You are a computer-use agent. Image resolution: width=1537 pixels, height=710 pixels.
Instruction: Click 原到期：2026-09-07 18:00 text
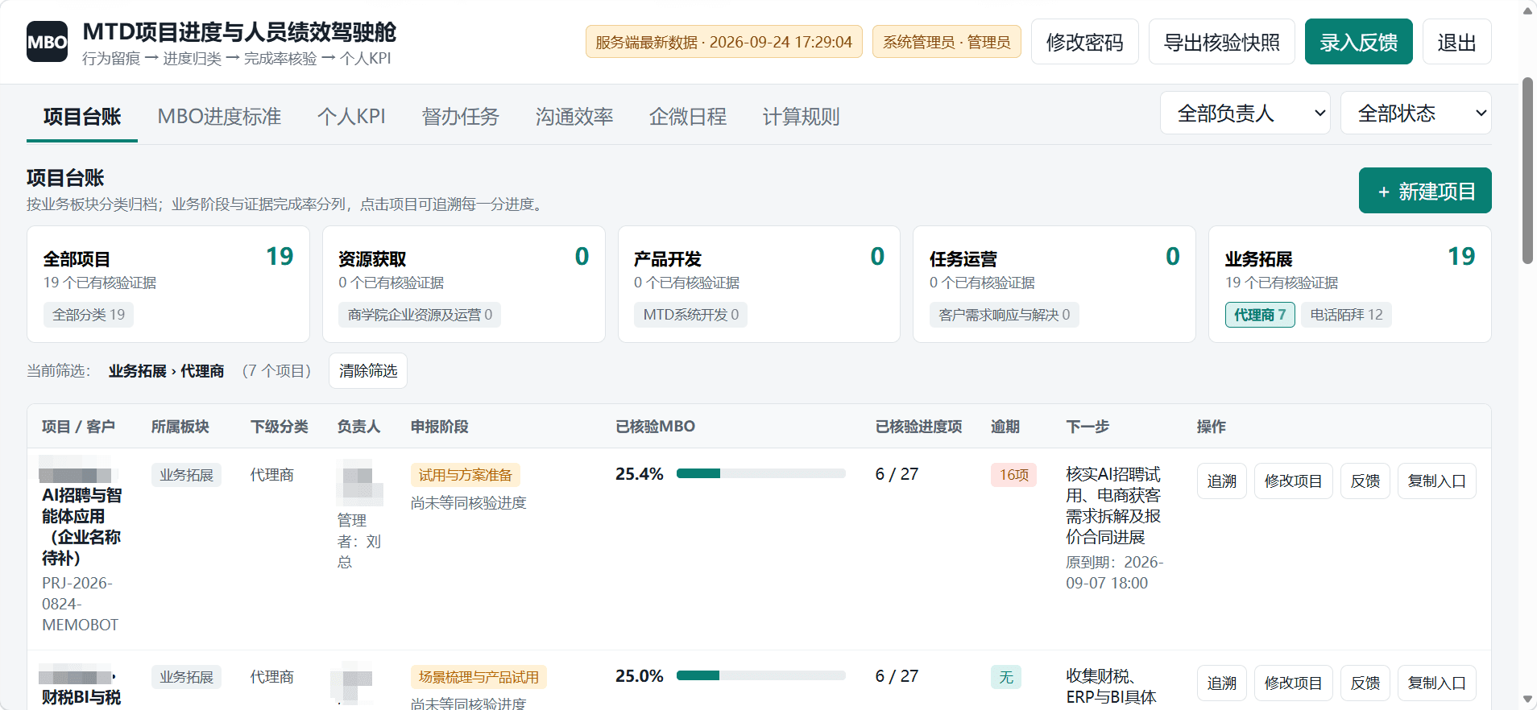point(1115,572)
